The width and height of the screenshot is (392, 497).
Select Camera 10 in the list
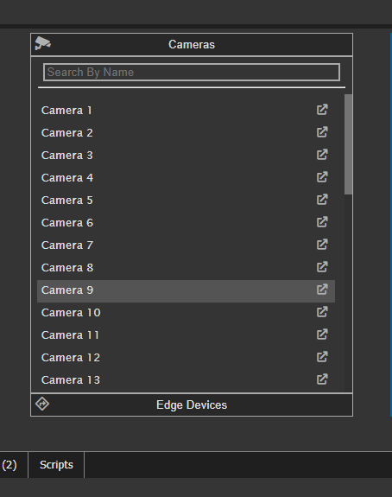tap(186, 313)
